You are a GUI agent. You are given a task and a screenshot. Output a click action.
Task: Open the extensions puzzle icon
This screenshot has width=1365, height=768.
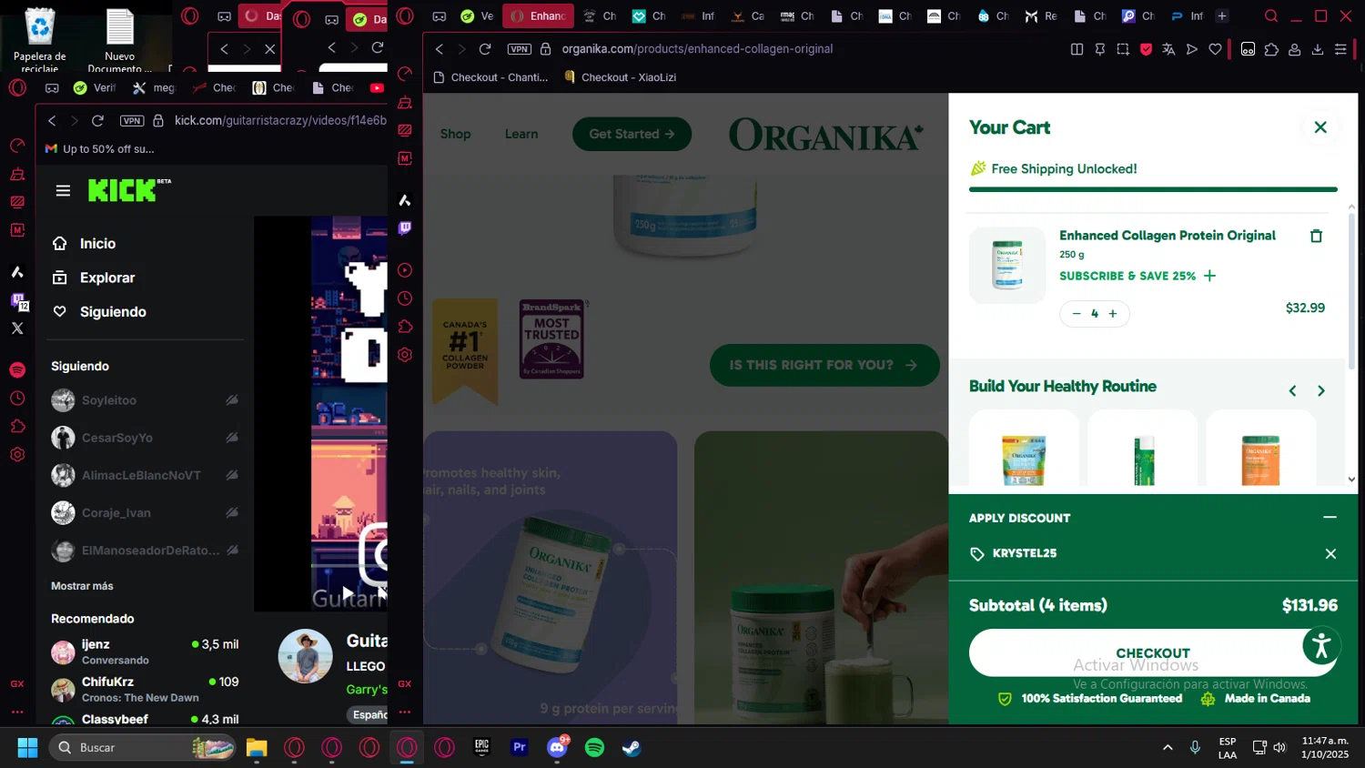point(1271,49)
